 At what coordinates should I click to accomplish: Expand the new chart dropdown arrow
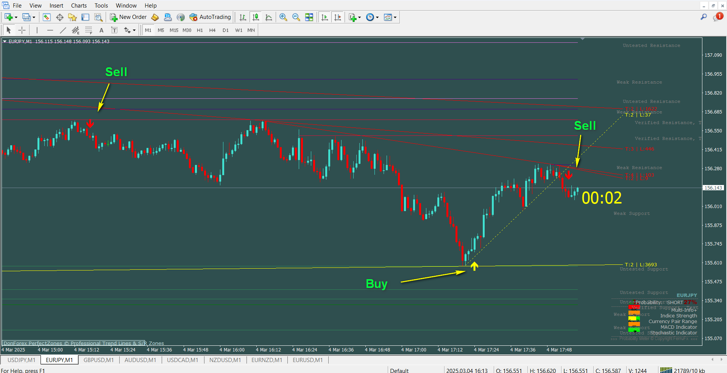pos(16,17)
